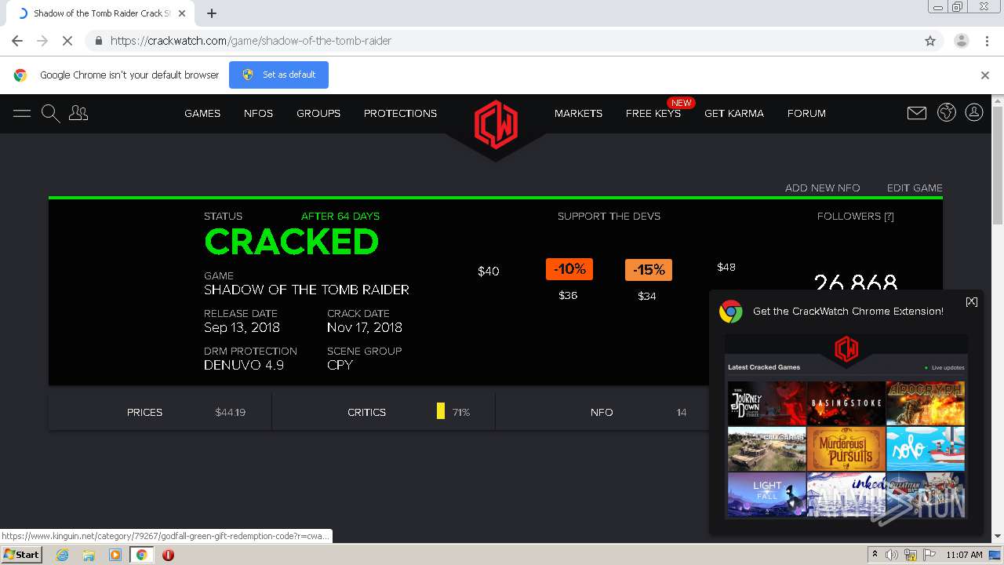
Task: Dismiss the default browser infobar
Action: (985, 75)
